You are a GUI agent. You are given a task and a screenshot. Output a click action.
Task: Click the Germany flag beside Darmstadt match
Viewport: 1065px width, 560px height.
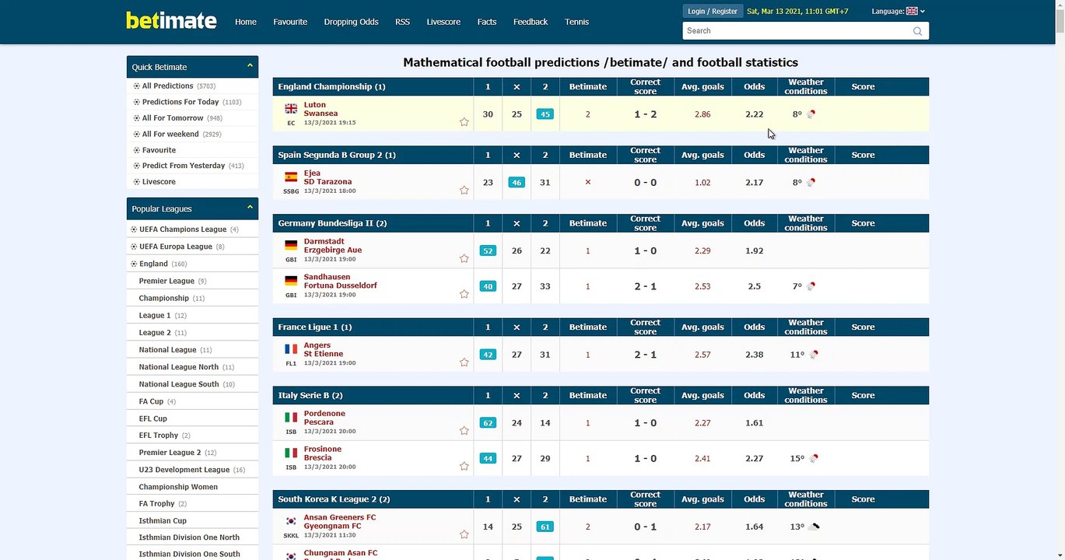coord(291,245)
